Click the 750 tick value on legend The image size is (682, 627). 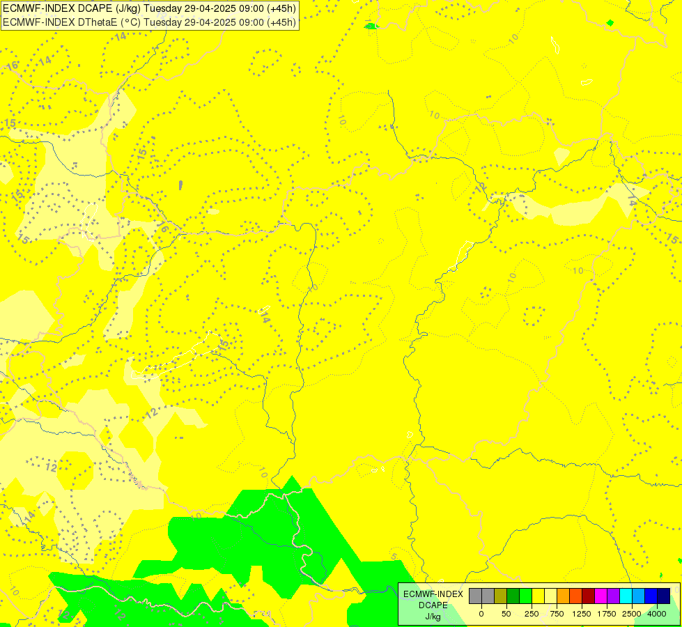[x=557, y=614]
